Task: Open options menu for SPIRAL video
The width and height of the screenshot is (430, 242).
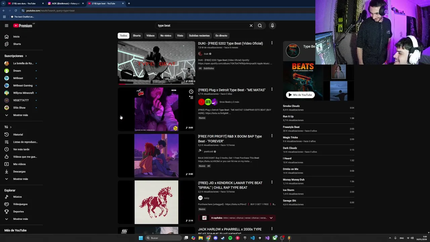Action: coord(272,182)
